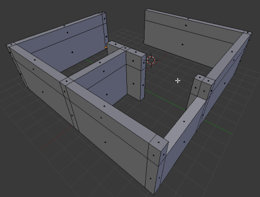
Task: Select top face dot of far-left corner block
Action: click(11, 45)
